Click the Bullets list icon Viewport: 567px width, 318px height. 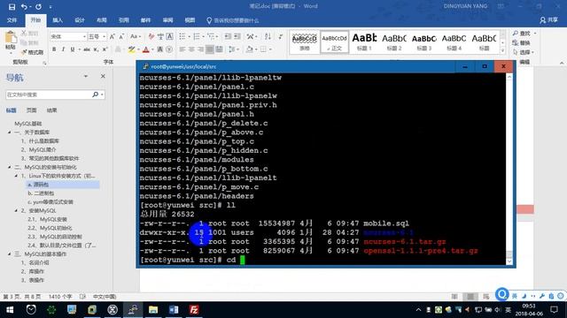(182, 36)
